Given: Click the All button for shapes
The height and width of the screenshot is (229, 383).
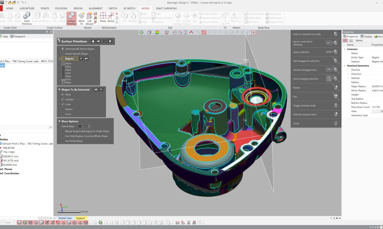Looking at the screenshot, I should pyautogui.click(x=96, y=90).
